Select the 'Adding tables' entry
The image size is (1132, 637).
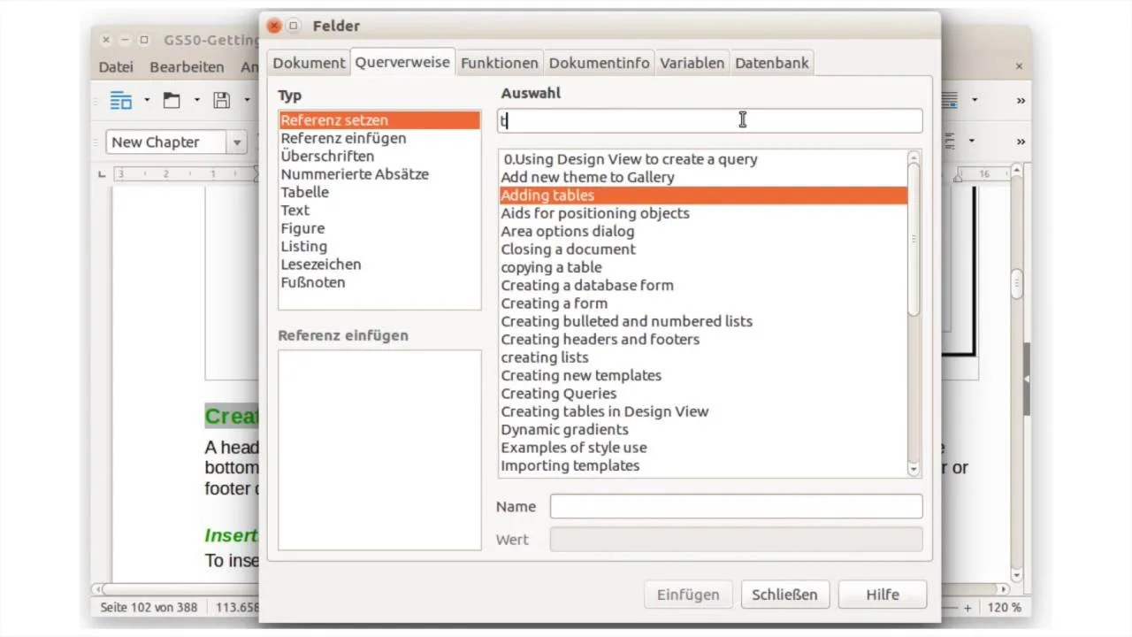point(703,196)
